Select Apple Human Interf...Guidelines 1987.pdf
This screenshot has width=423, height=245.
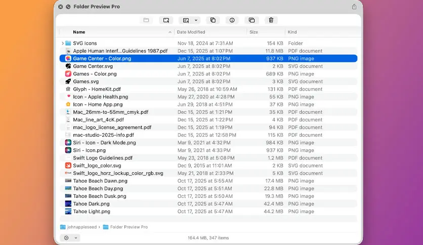click(208, 51)
